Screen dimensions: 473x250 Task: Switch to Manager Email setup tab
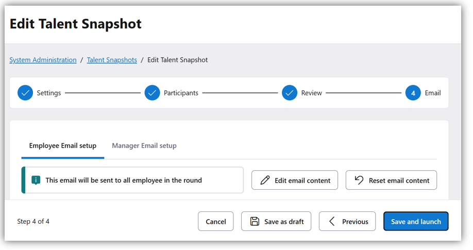click(144, 146)
